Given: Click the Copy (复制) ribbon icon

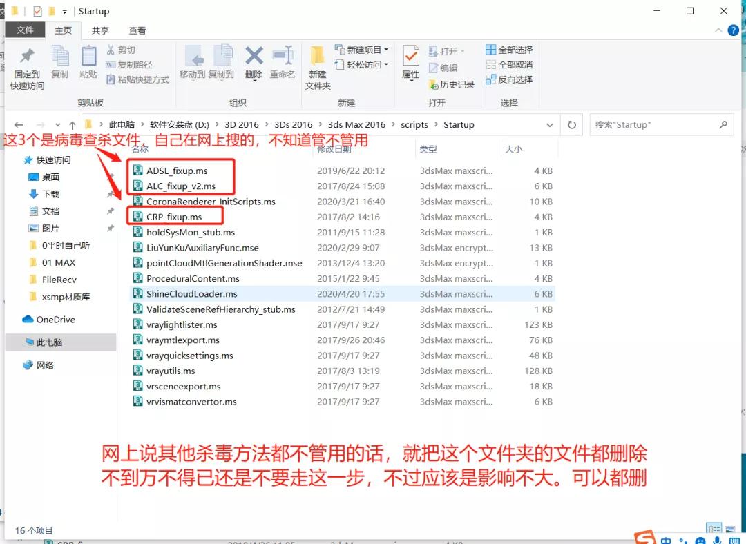Looking at the screenshot, I should tap(60, 56).
